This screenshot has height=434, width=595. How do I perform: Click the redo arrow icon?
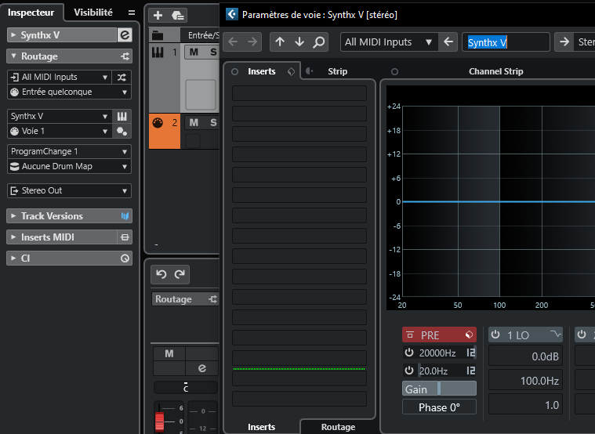(x=180, y=274)
